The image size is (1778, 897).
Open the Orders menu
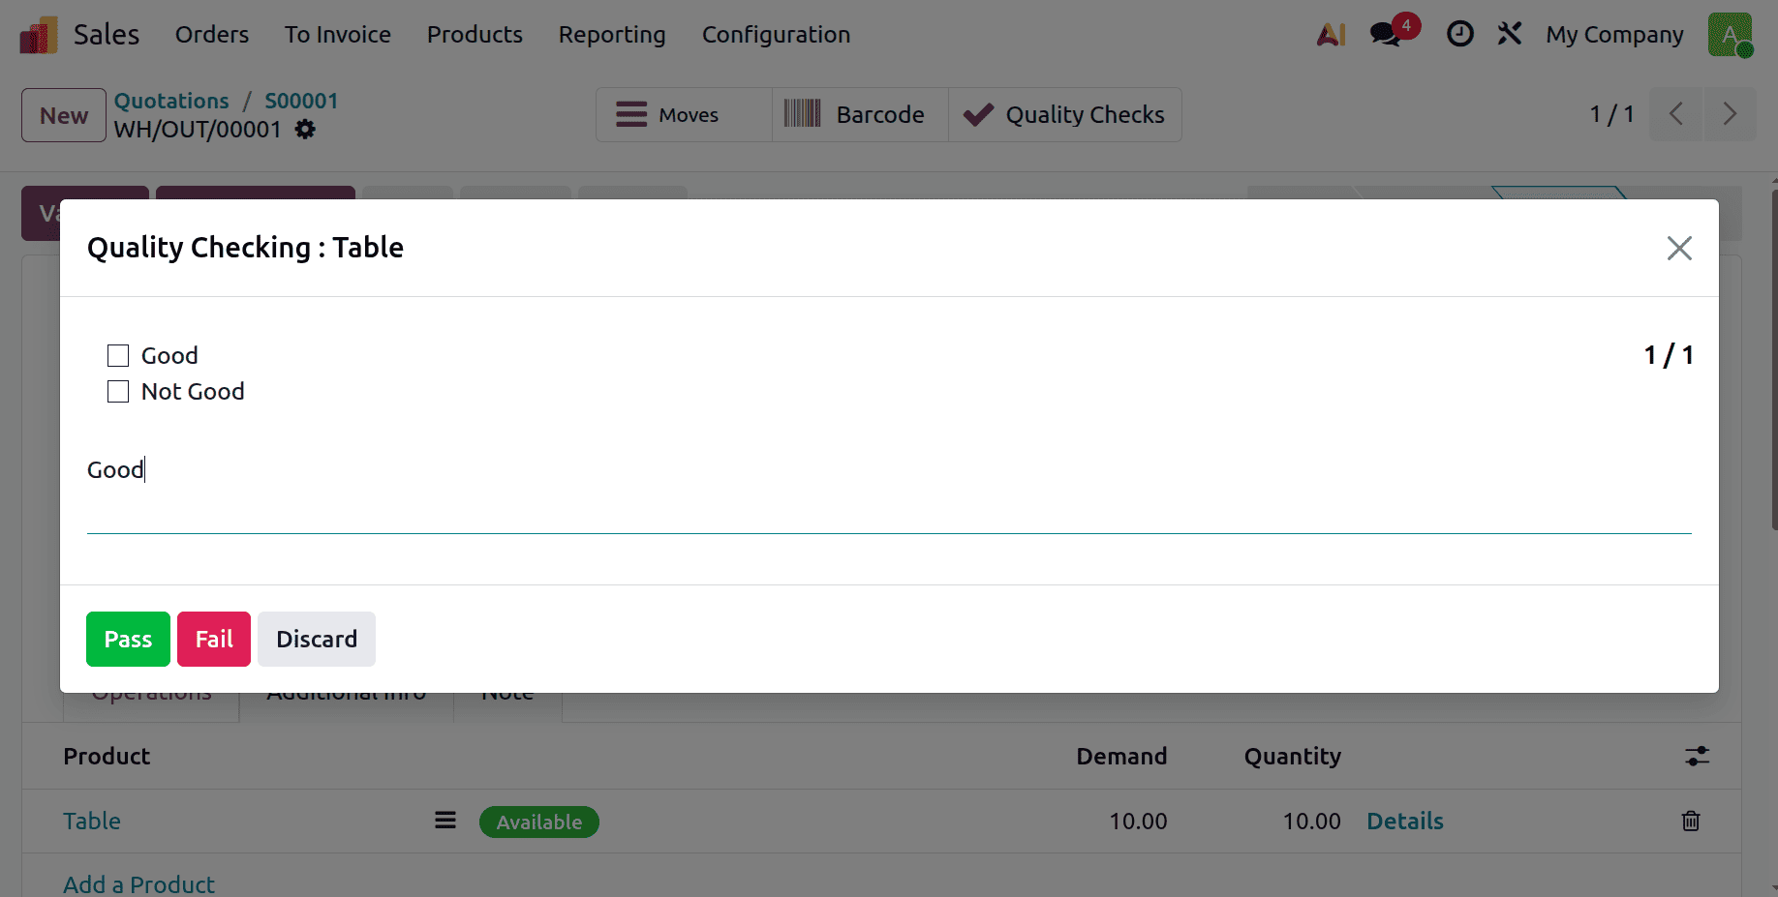coord(212,35)
